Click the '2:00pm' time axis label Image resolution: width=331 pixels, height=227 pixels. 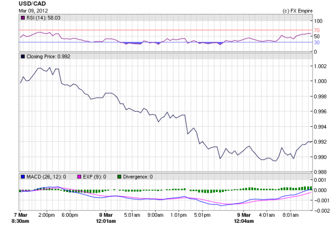pyautogui.click(x=46, y=215)
